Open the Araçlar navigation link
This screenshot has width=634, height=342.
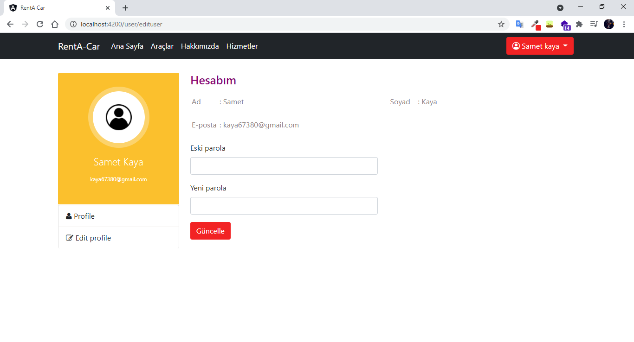(x=162, y=46)
